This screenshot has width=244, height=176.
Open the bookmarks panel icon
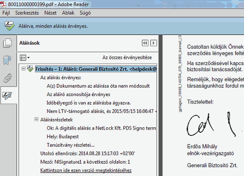tap(7, 60)
